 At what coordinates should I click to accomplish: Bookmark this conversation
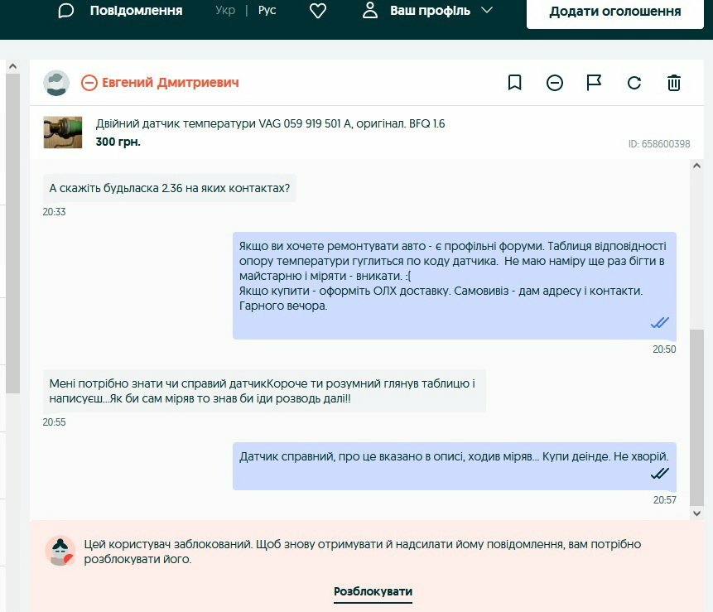(515, 83)
